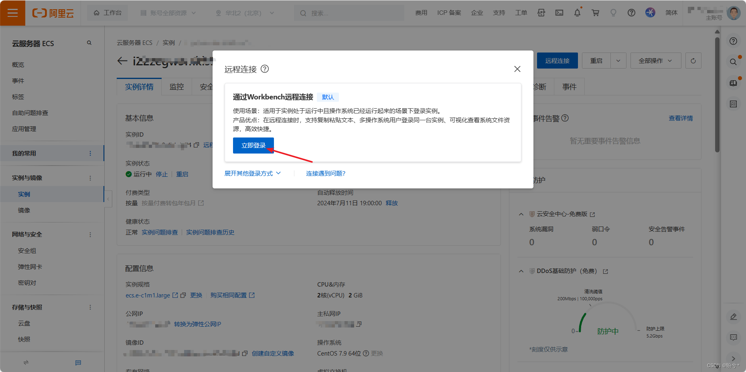Click the 实例问题排查 link
Viewport: 746px width, 372px height.
160,232
